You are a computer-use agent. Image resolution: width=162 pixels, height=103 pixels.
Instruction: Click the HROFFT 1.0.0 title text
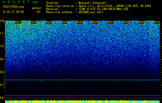point(20,2)
